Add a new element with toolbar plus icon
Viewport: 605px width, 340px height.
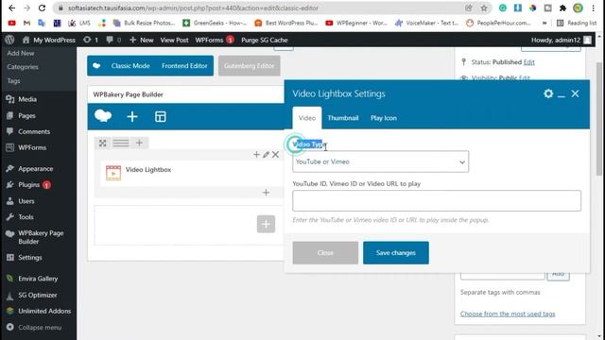[x=132, y=116]
